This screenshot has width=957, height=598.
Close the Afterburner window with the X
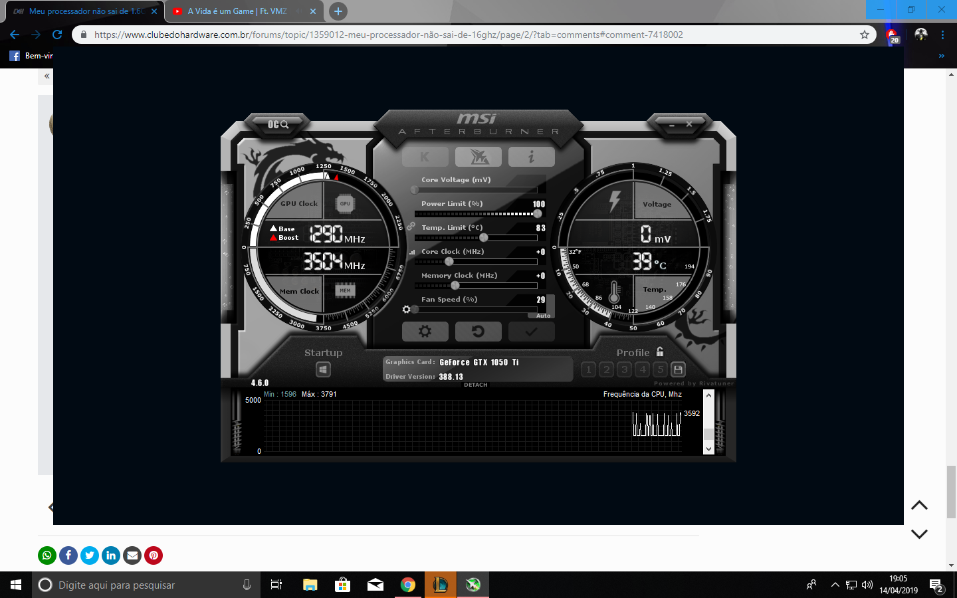point(689,124)
